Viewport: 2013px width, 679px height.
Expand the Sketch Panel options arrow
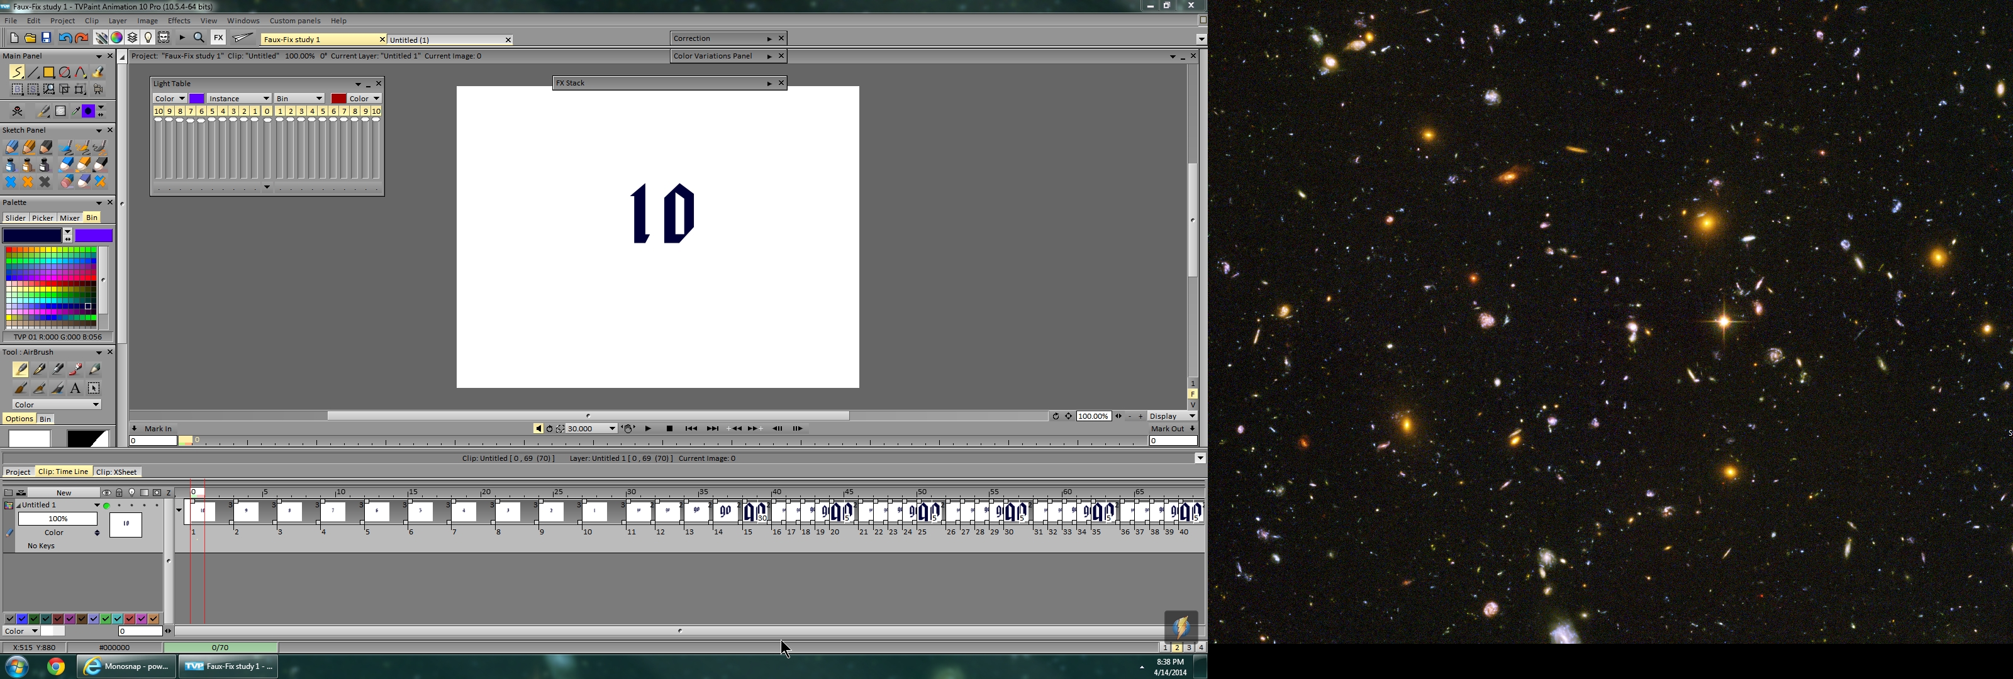[x=99, y=131]
